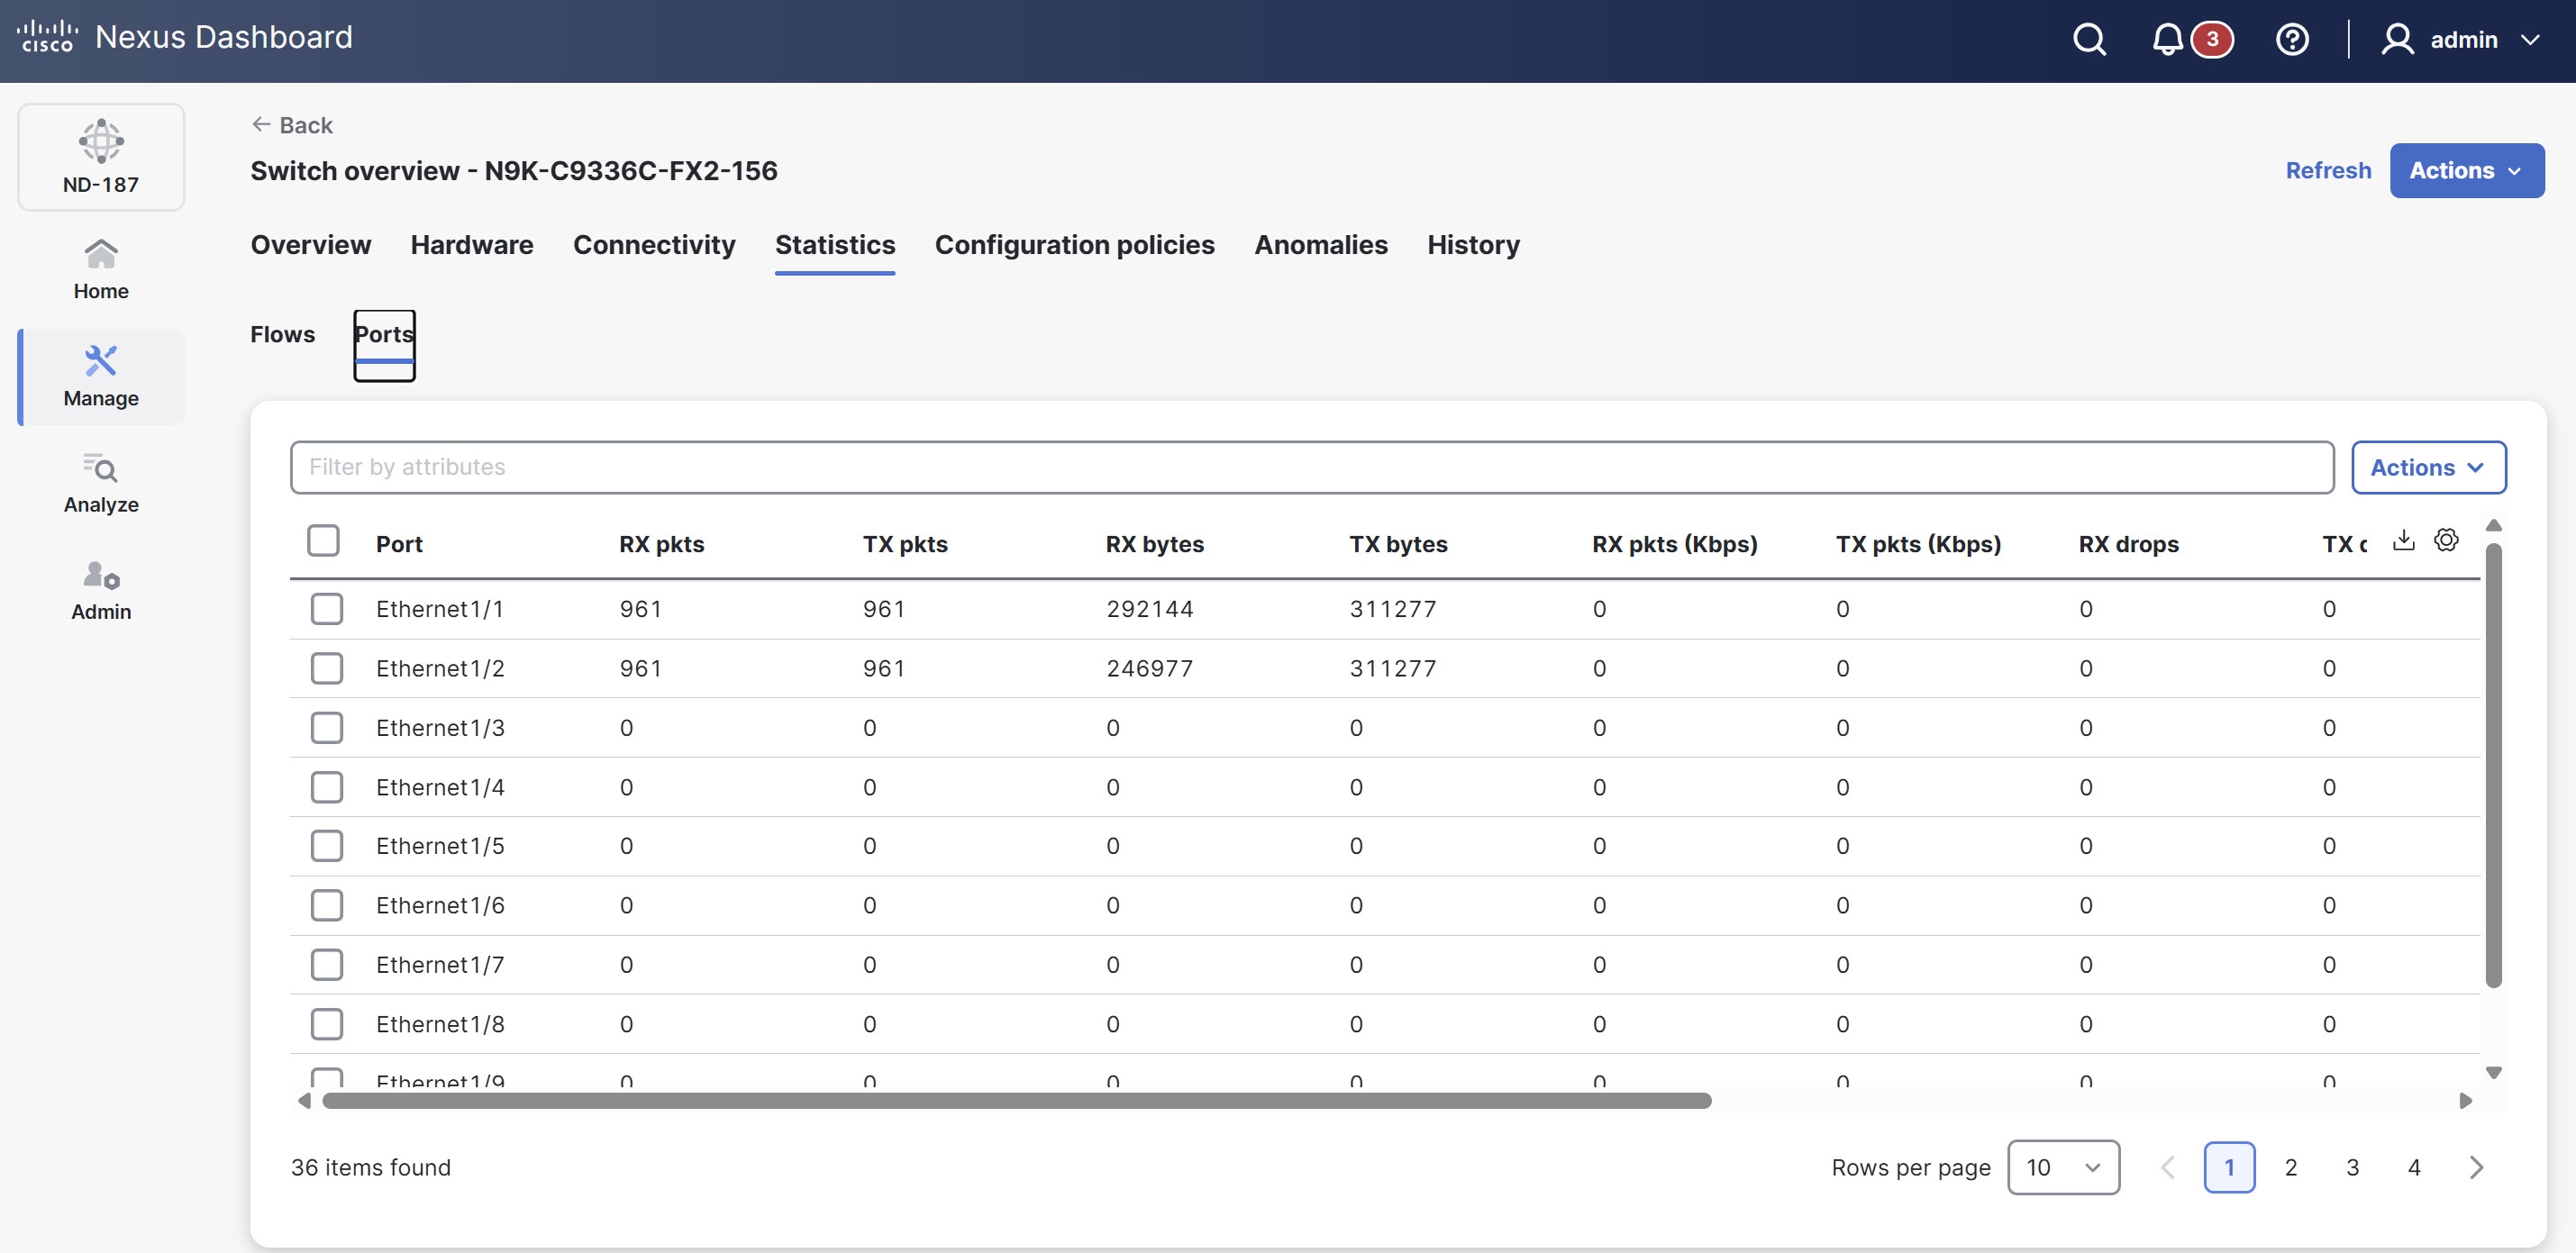Switch to the Flows tab
Screen dimensions: 2576x1253
(282, 334)
